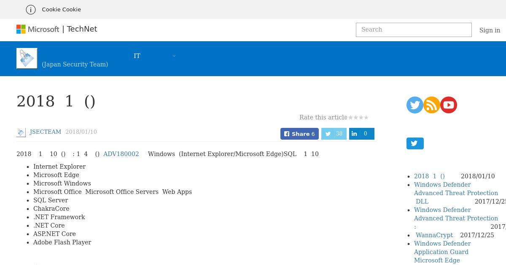506x265 pixels.
Task: Click Sign in link
Action: [x=490, y=30]
